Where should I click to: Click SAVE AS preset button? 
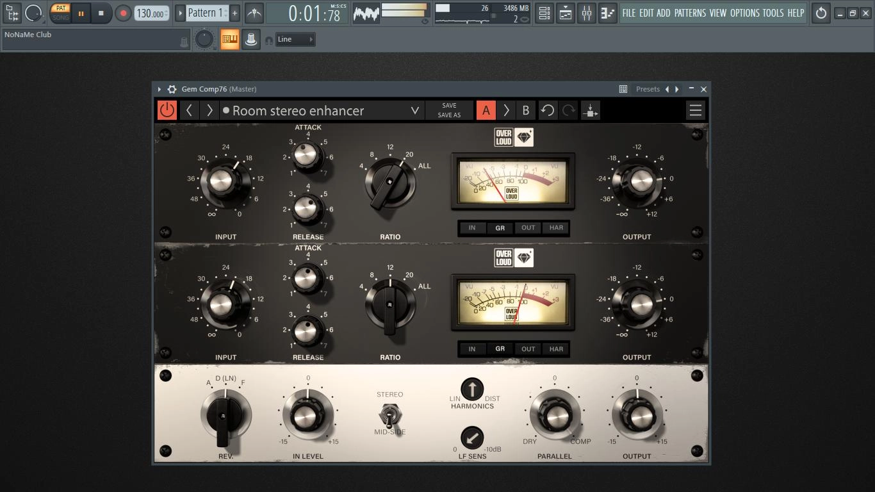tap(449, 115)
